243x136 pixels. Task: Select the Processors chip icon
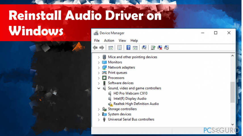point(104,78)
